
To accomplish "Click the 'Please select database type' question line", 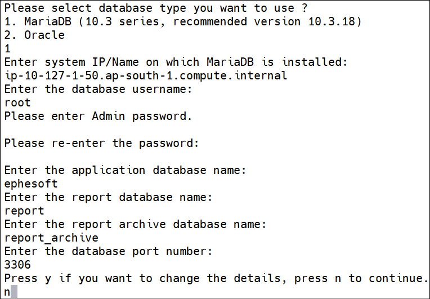I will click(x=156, y=8).
